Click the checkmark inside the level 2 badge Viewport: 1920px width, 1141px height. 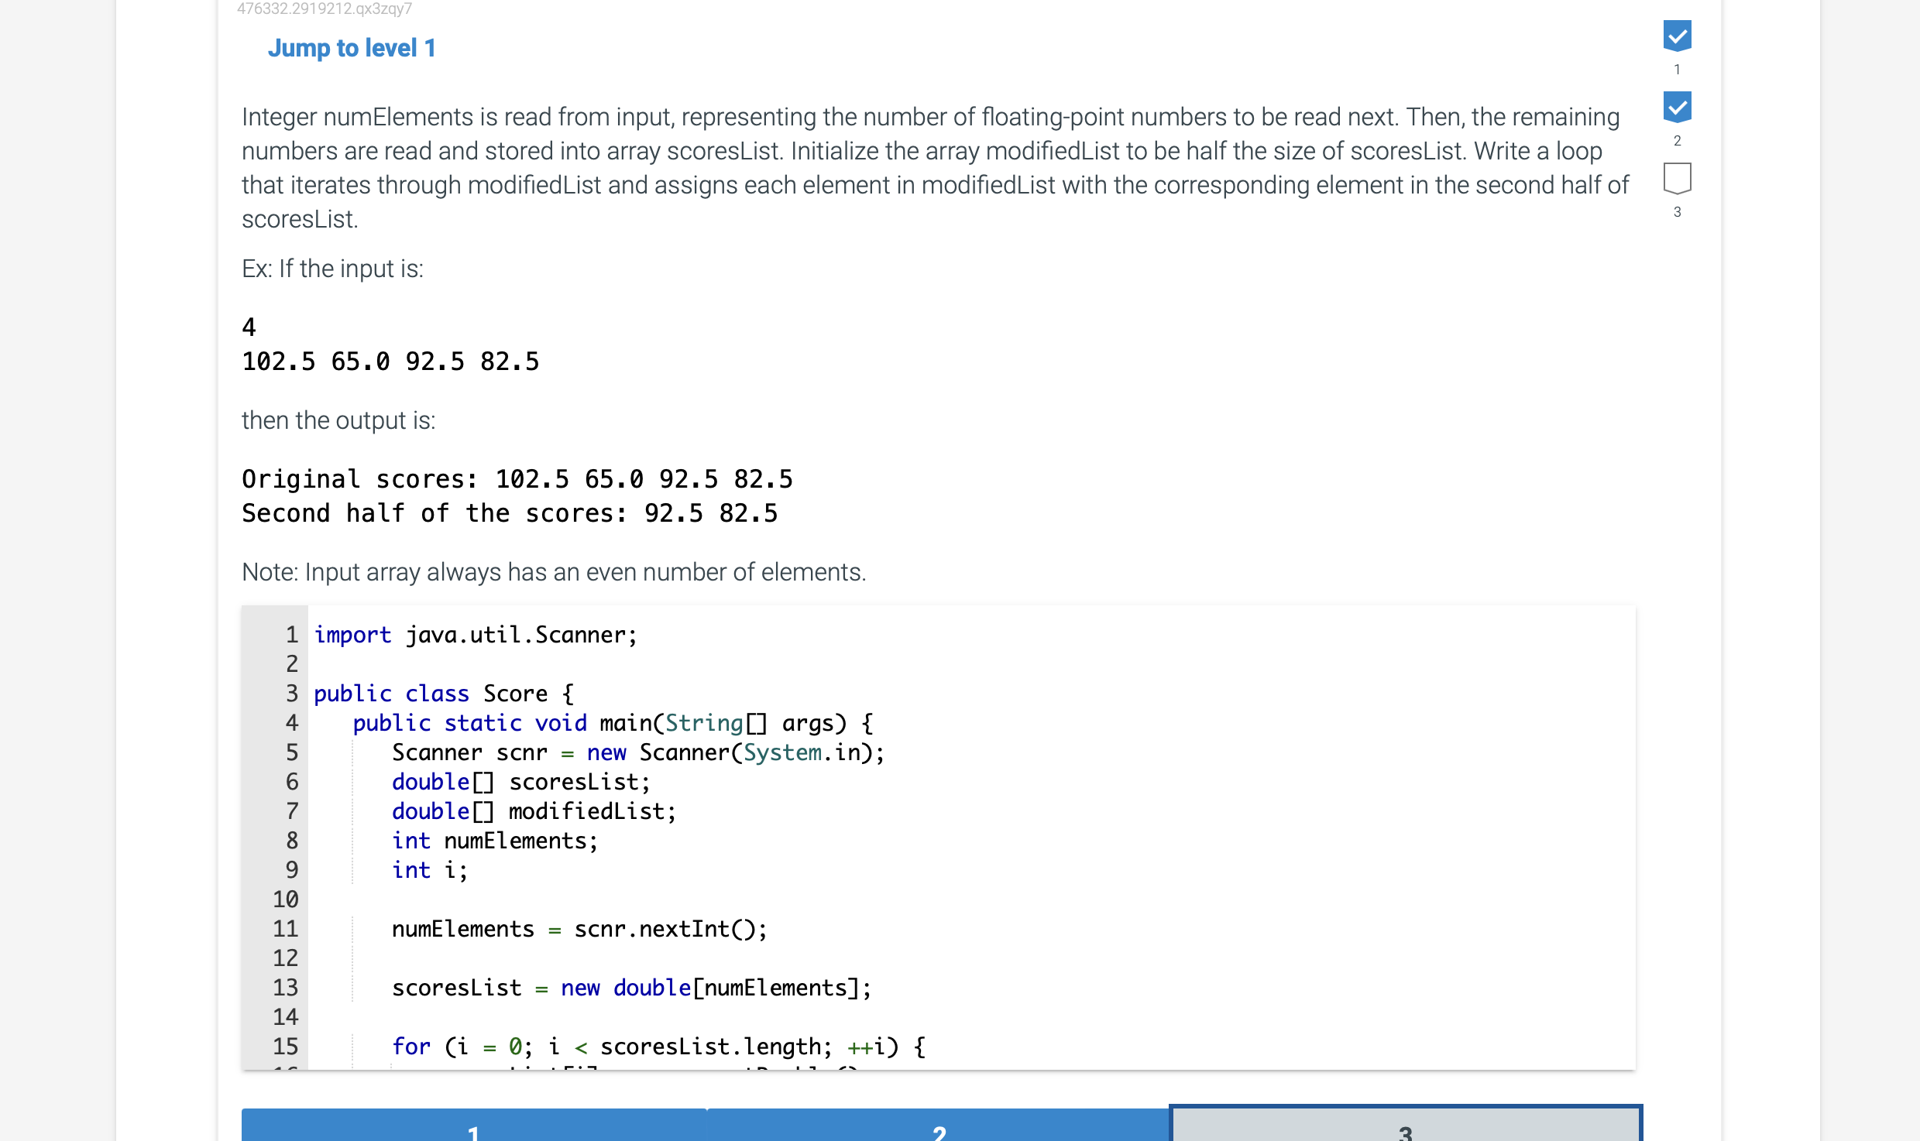coord(1677,106)
